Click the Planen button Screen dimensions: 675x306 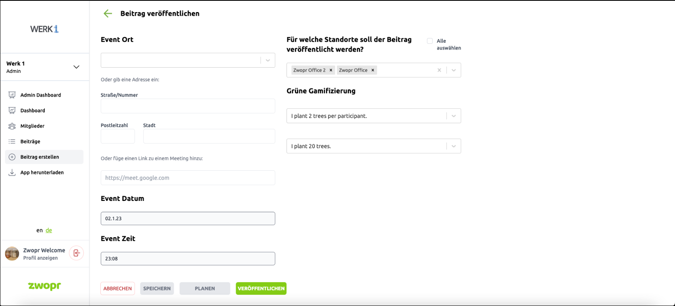(x=205, y=288)
